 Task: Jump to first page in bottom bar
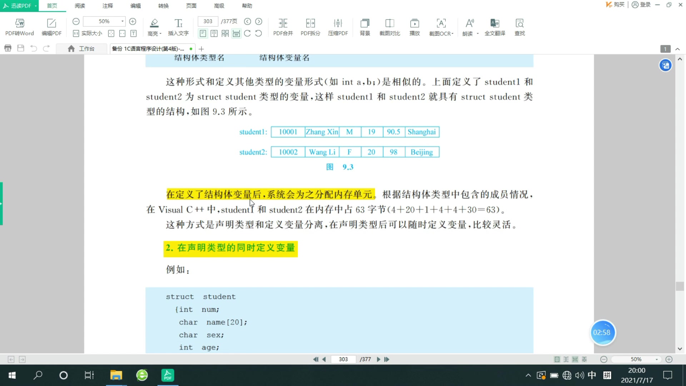[x=315, y=359]
